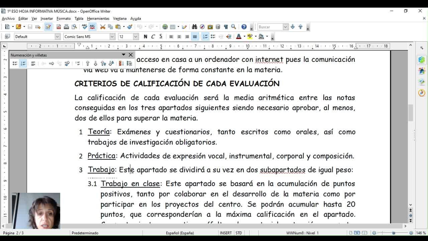Export document directly as PDF

(x=59, y=27)
